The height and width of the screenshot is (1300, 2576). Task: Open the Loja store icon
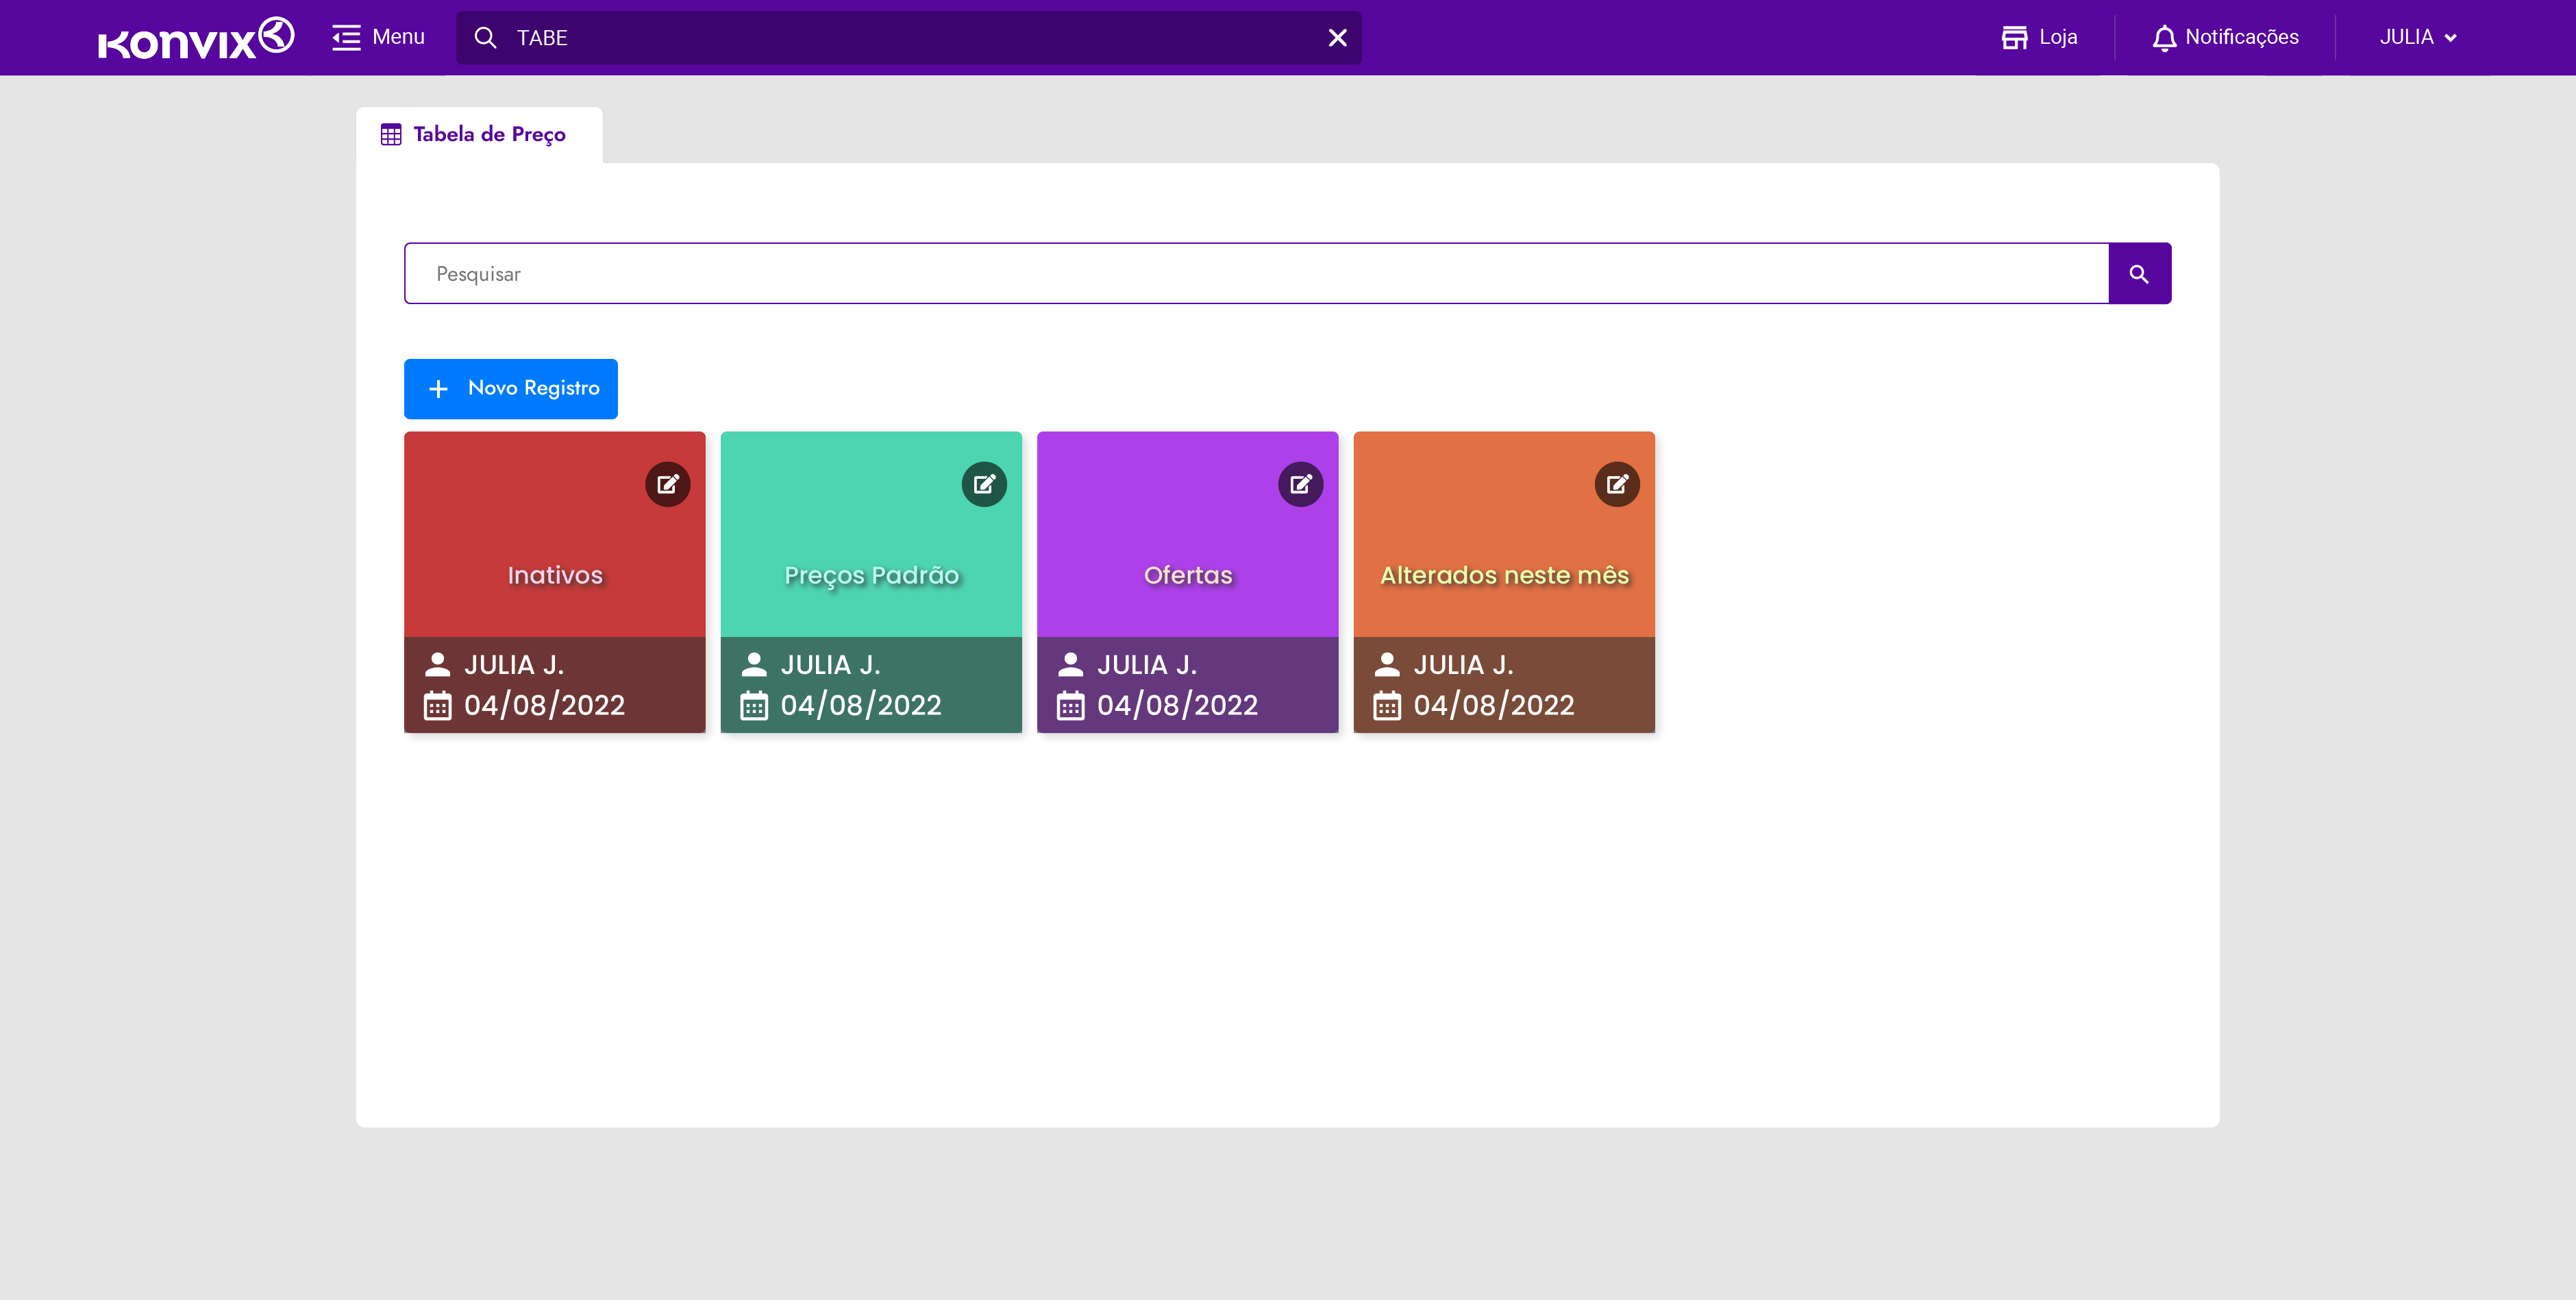tap(2039, 37)
